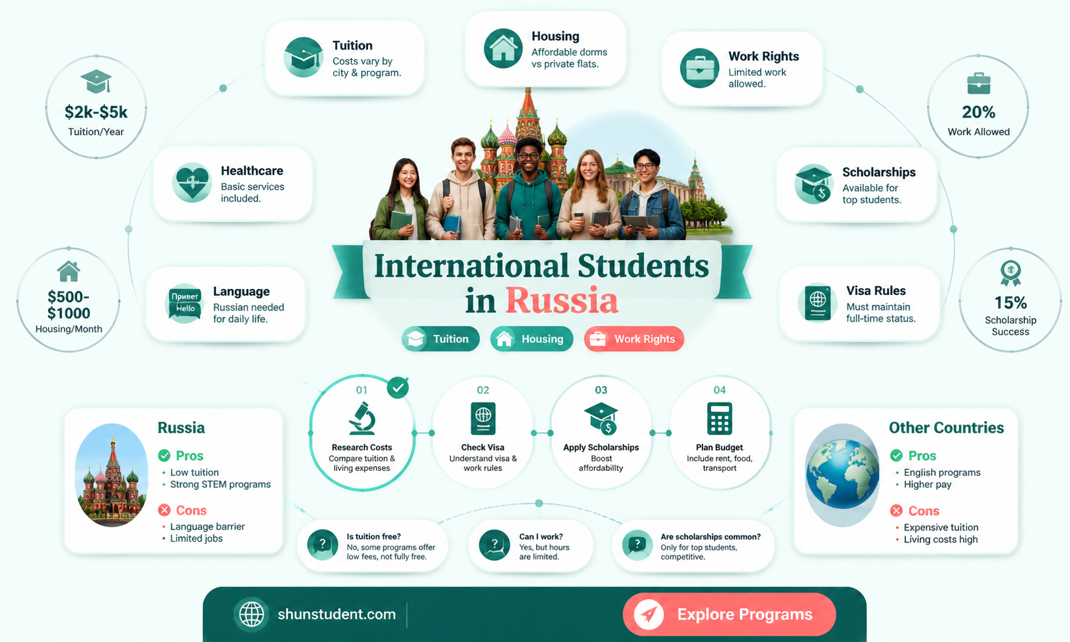Click red Cons cross icon under Other Countries

[x=896, y=510]
